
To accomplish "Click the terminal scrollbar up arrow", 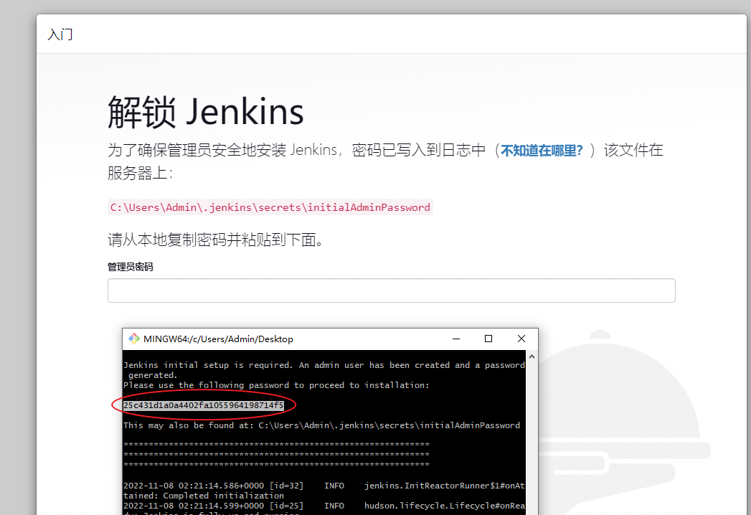I will click(x=532, y=357).
